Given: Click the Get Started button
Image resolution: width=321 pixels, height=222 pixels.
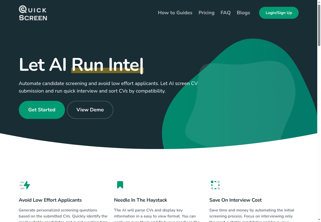Looking at the screenshot, I should pos(42,110).
